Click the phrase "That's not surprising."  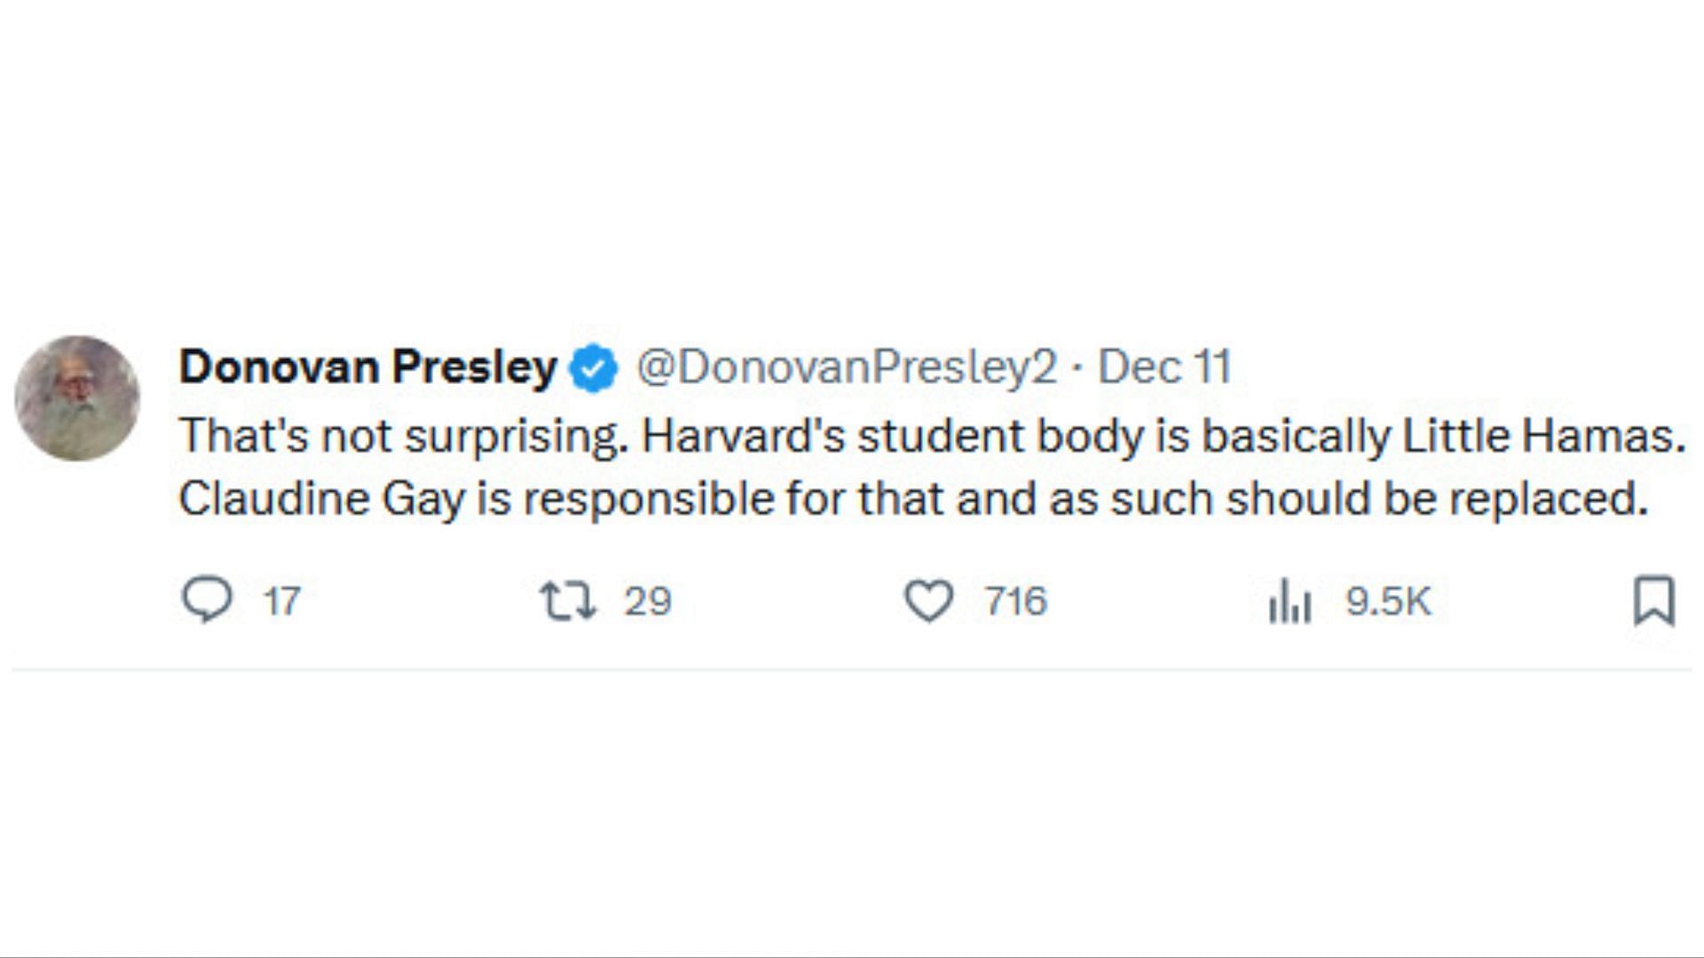[x=404, y=436]
